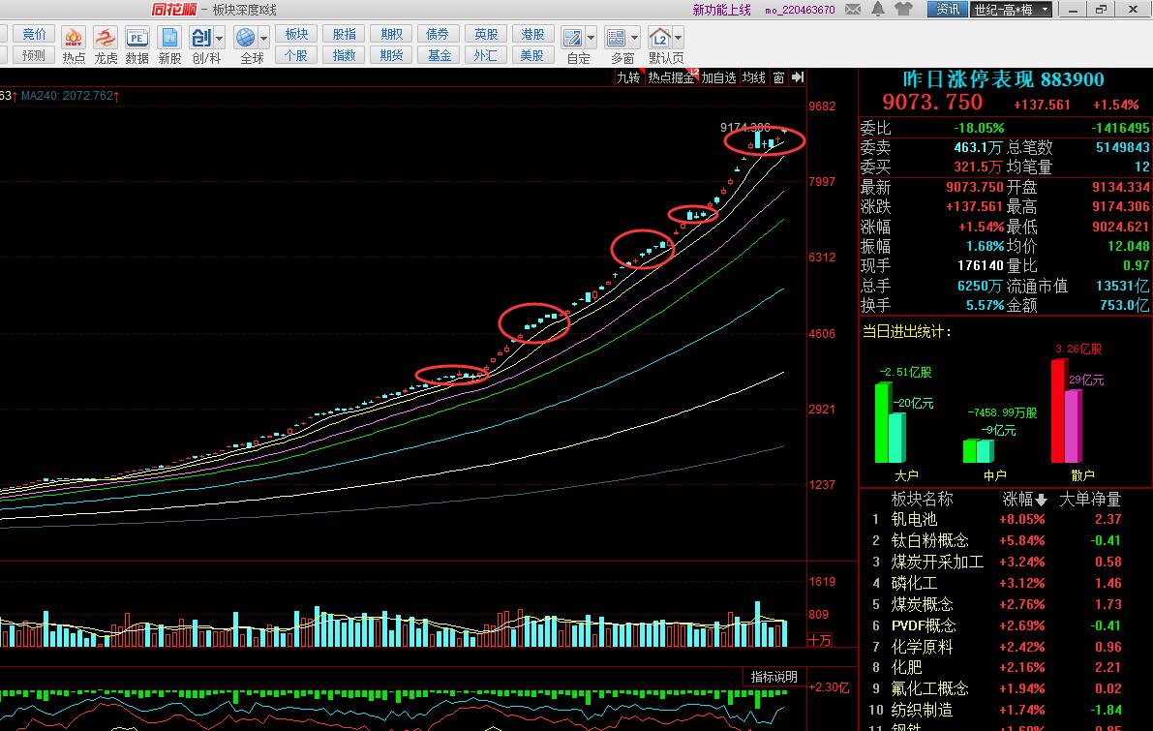Open the bell notifications icon
1153x731 pixels.
pyautogui.click(x=878, y=10)
